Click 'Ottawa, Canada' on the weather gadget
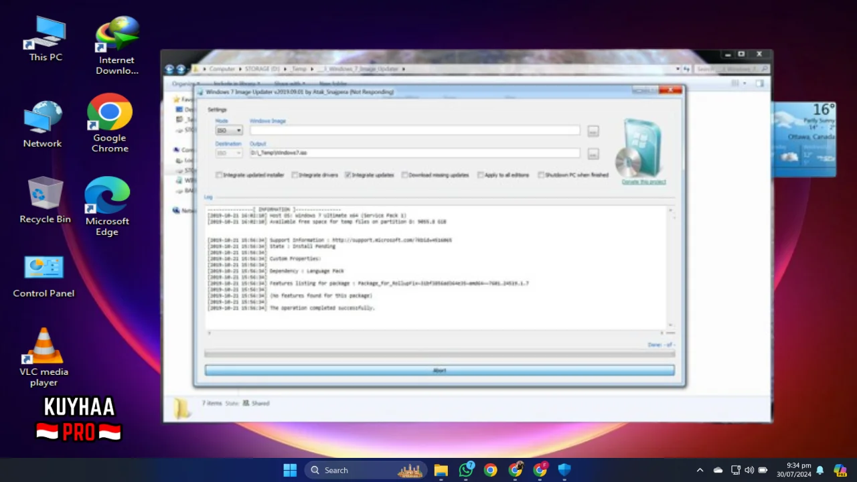Viewport: 857px width, 482px height. (811, 137)
